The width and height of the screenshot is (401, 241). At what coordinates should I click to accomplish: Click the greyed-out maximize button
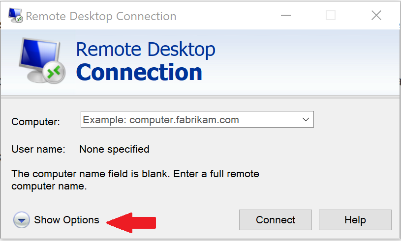331,16
